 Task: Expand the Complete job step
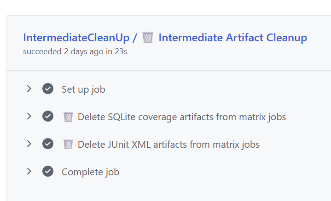pyautogui.click(x=29, y=172)
